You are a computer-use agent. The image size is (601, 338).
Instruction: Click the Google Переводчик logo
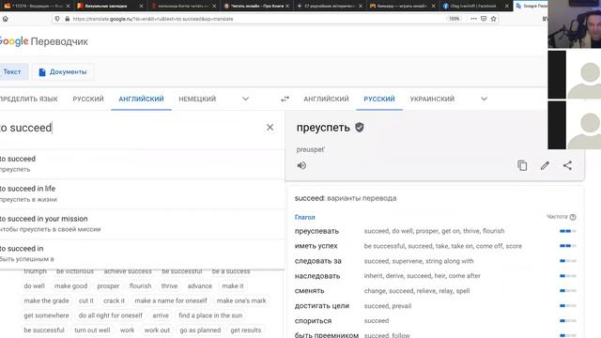[x=44, y=41]
